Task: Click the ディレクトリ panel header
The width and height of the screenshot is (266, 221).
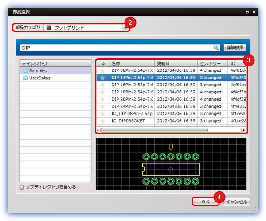Action: coord(55,63)
